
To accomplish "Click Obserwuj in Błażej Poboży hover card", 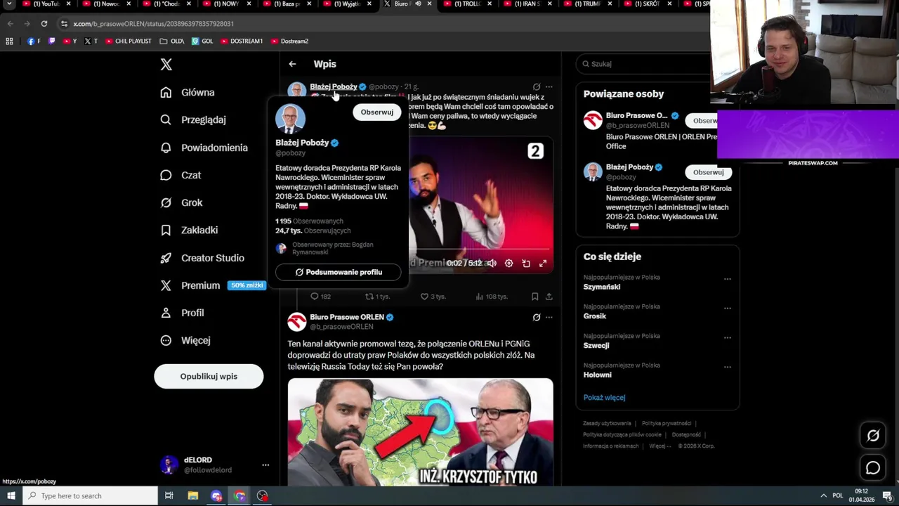I will (x=377, y=112).
